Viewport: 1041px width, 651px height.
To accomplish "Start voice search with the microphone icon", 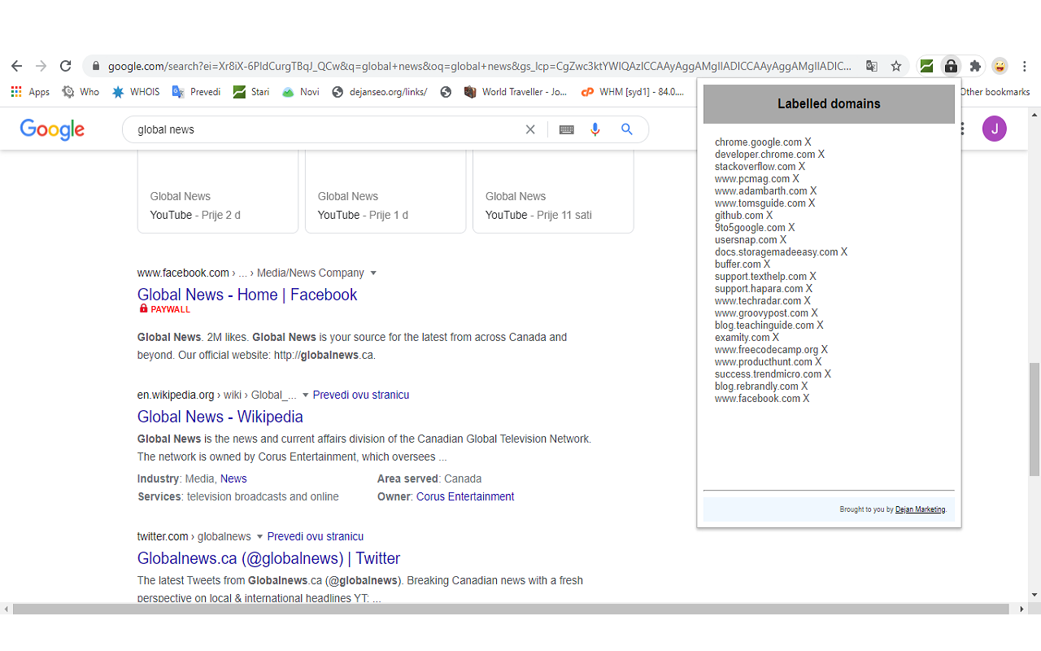I will [595, 129].
